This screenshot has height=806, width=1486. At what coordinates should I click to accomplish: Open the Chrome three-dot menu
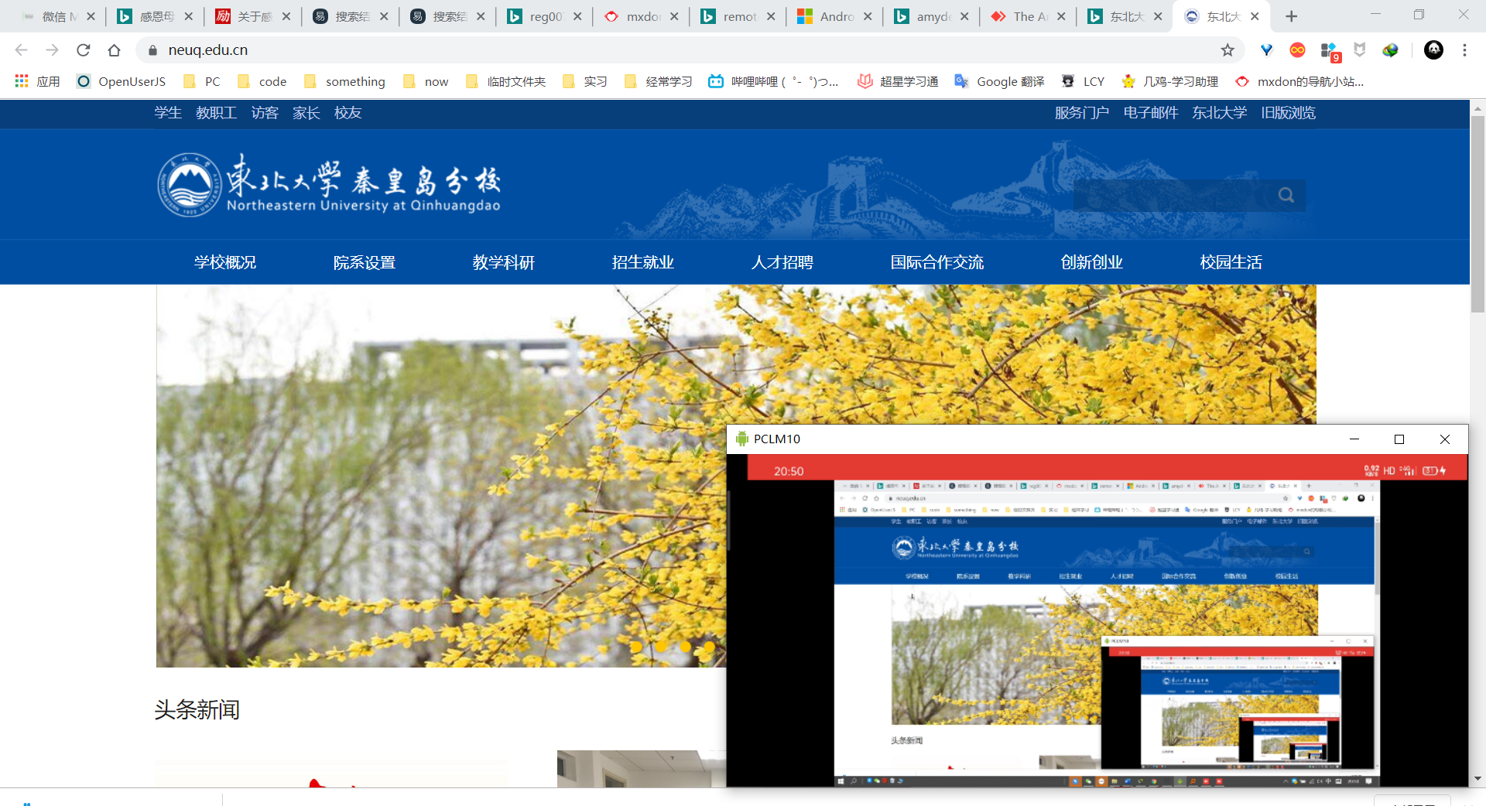coord(1464,50)
